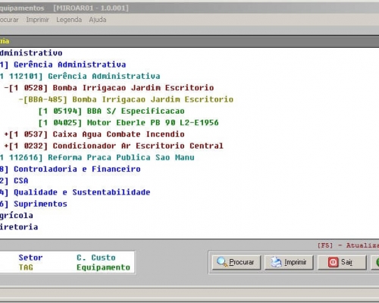The image size is (379, 303).
Task: Expand the Caixa Agua Combate Incendio node
Action: point(6,134)
